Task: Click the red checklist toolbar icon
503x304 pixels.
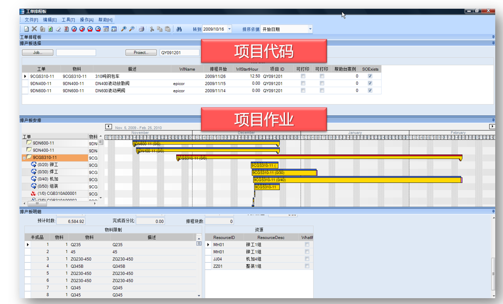Action: point(66,29)
